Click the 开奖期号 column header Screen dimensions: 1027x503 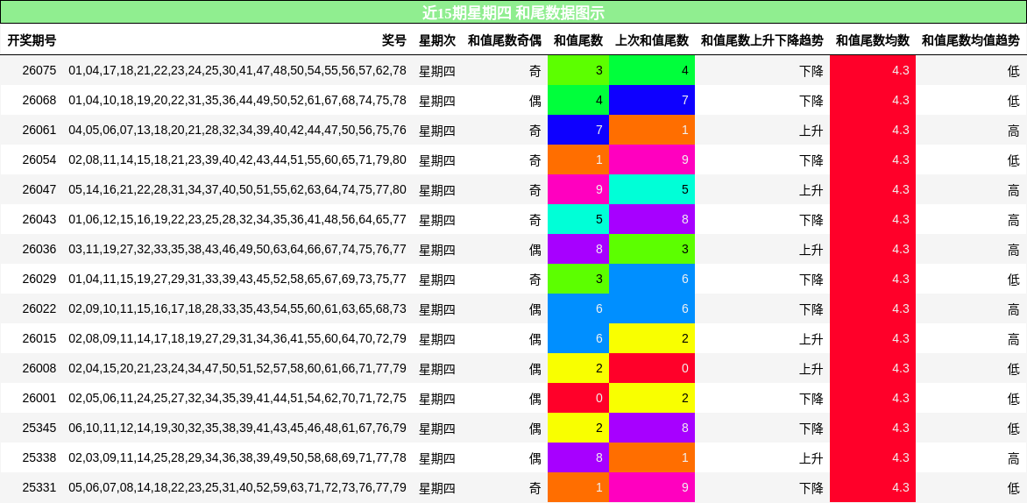[32, 40]
